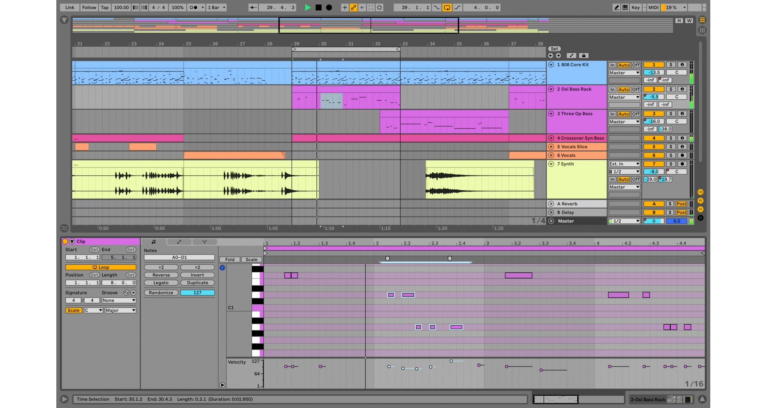Screen dimensions: 767x408
Task: Set 808 Core Kit monitor to In
Action: coord(612,65)
